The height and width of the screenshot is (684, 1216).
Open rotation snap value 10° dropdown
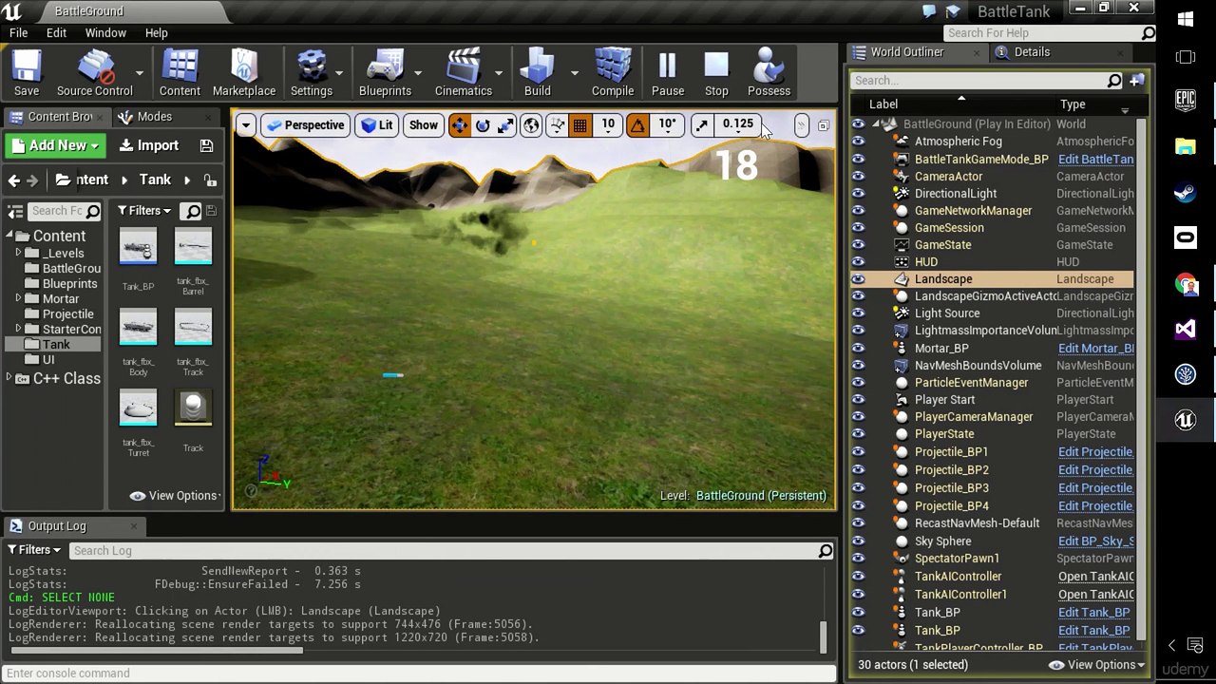click(668, 125)
